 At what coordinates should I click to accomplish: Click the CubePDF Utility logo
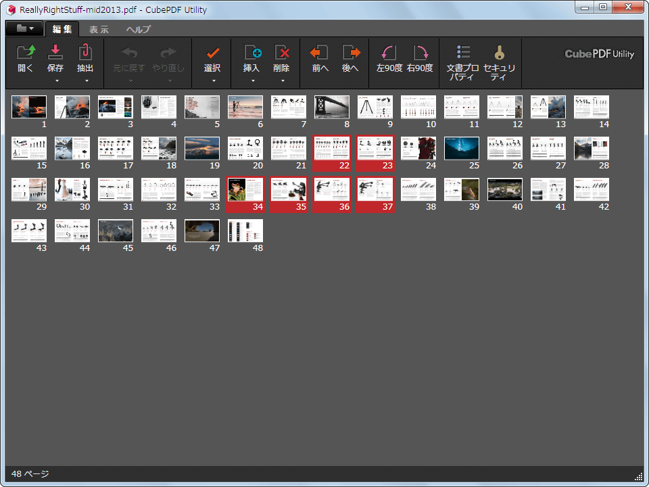click(600, 54)
